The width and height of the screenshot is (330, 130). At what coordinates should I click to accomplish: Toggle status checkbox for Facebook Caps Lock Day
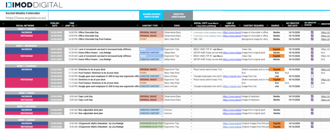[x=312, y=96]
